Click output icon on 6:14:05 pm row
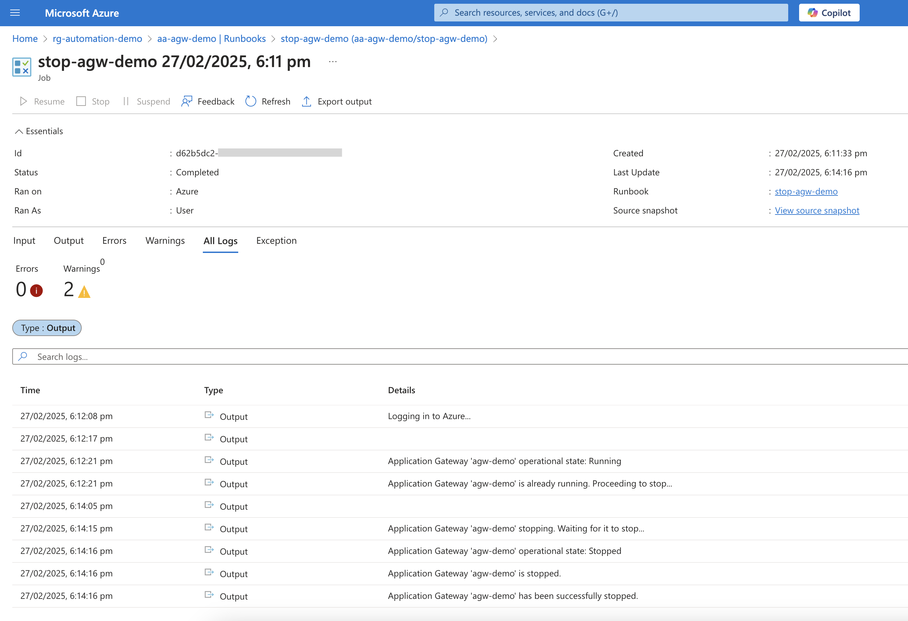This screenshot has width=908, height=621. click(209, 505)
